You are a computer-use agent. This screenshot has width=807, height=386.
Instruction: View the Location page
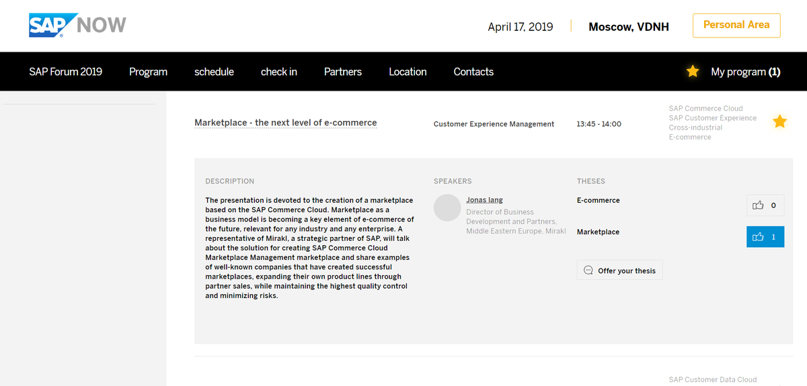(408, 72)
